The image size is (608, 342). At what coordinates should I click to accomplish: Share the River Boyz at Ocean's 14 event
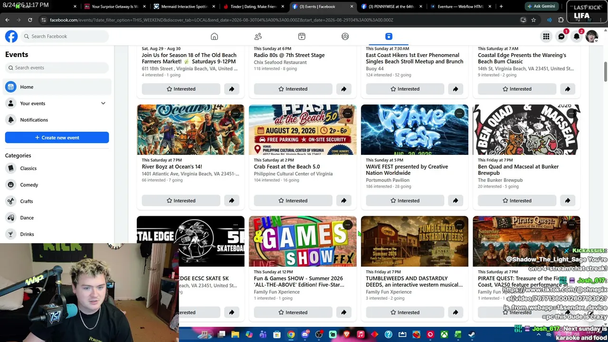click(x=231, y=200)
